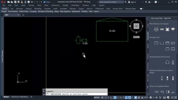Open the annotation scale 1:1 dropdown

(146, 97)
